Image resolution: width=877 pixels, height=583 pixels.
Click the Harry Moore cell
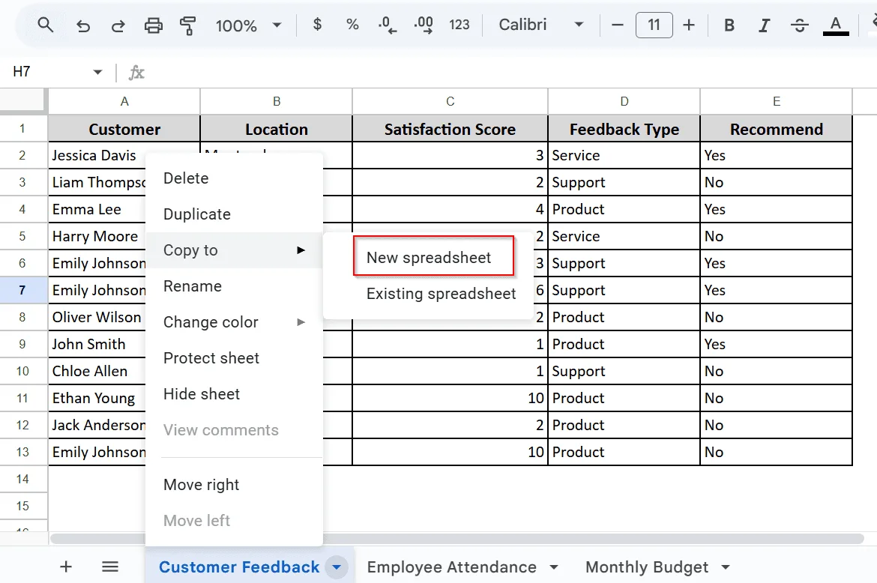click(97, 237)
